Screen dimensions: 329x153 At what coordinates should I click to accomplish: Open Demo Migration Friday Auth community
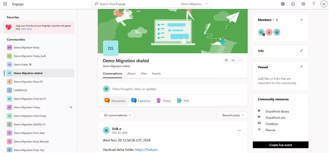coord(39,56)
